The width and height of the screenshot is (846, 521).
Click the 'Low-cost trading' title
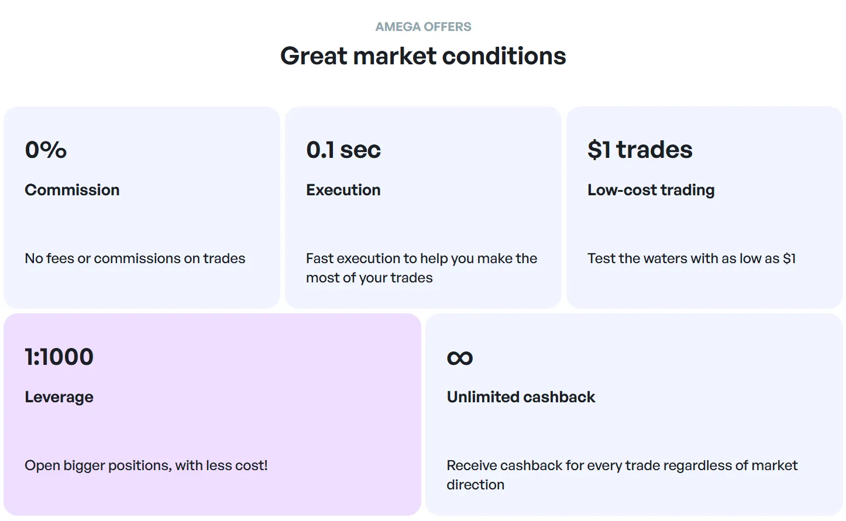tap(651, 190)
